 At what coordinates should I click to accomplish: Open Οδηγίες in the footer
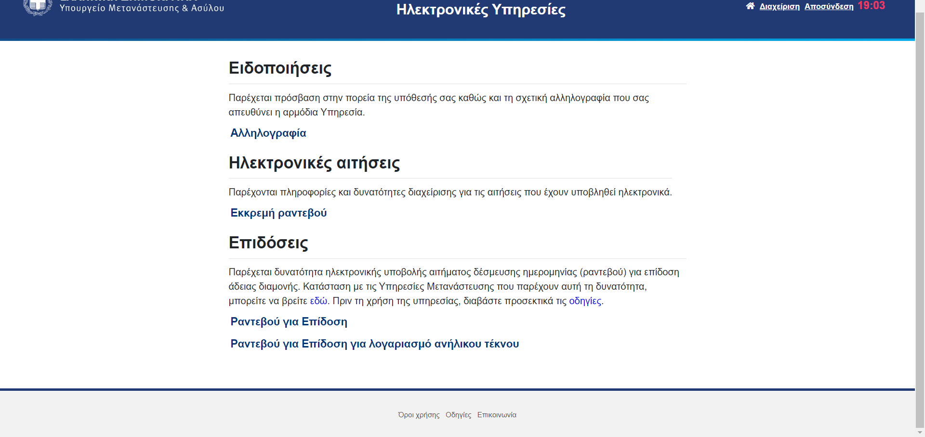[458, 415]
